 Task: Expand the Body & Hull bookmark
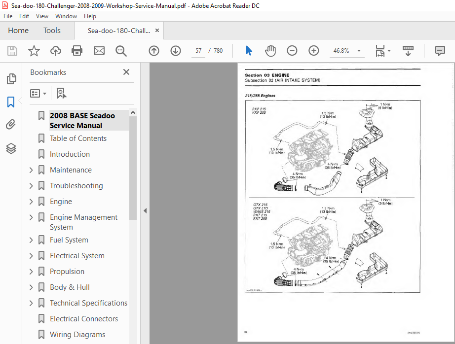31,287
